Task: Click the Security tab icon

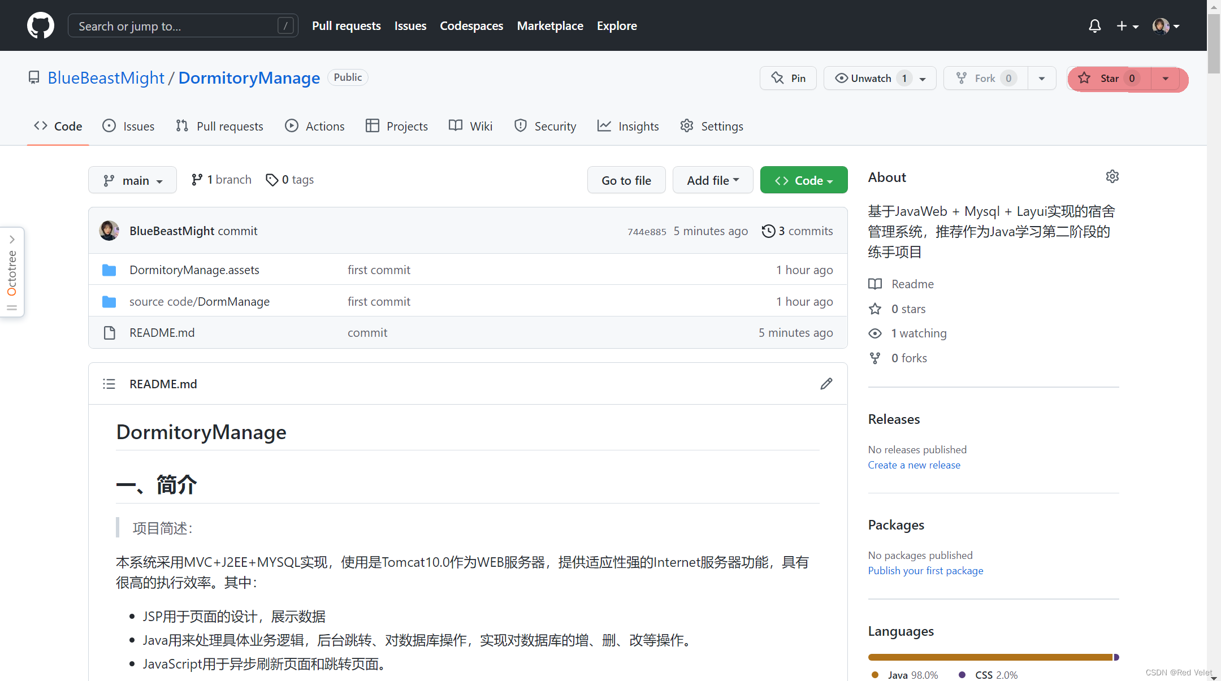Action: tap(519, 126)
